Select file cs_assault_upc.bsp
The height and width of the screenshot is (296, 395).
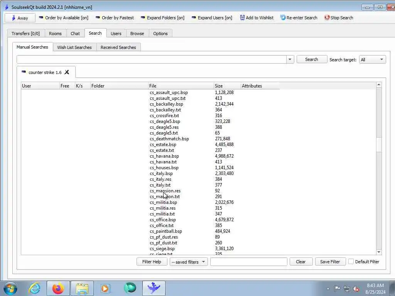click(169, 92)
